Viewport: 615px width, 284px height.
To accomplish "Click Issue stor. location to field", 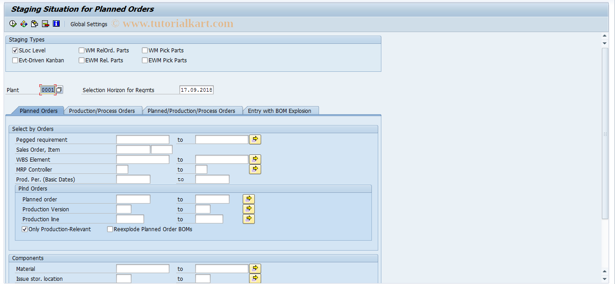I will 203,279.
